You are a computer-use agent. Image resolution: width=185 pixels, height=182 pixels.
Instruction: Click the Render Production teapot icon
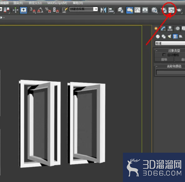click(x=179, y=10)
